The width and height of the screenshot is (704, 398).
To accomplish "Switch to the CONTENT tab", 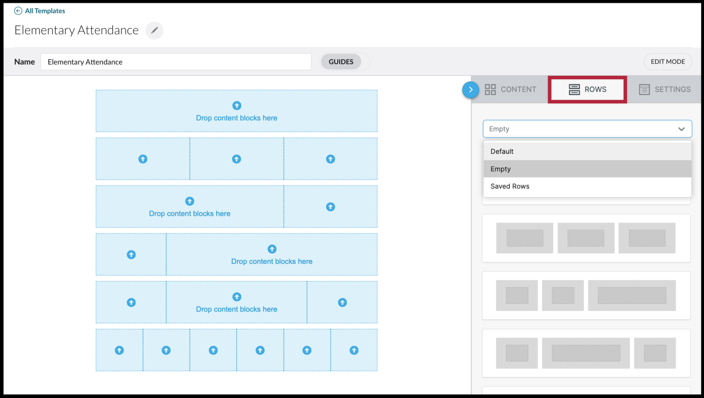I will (x=510, y=89).
